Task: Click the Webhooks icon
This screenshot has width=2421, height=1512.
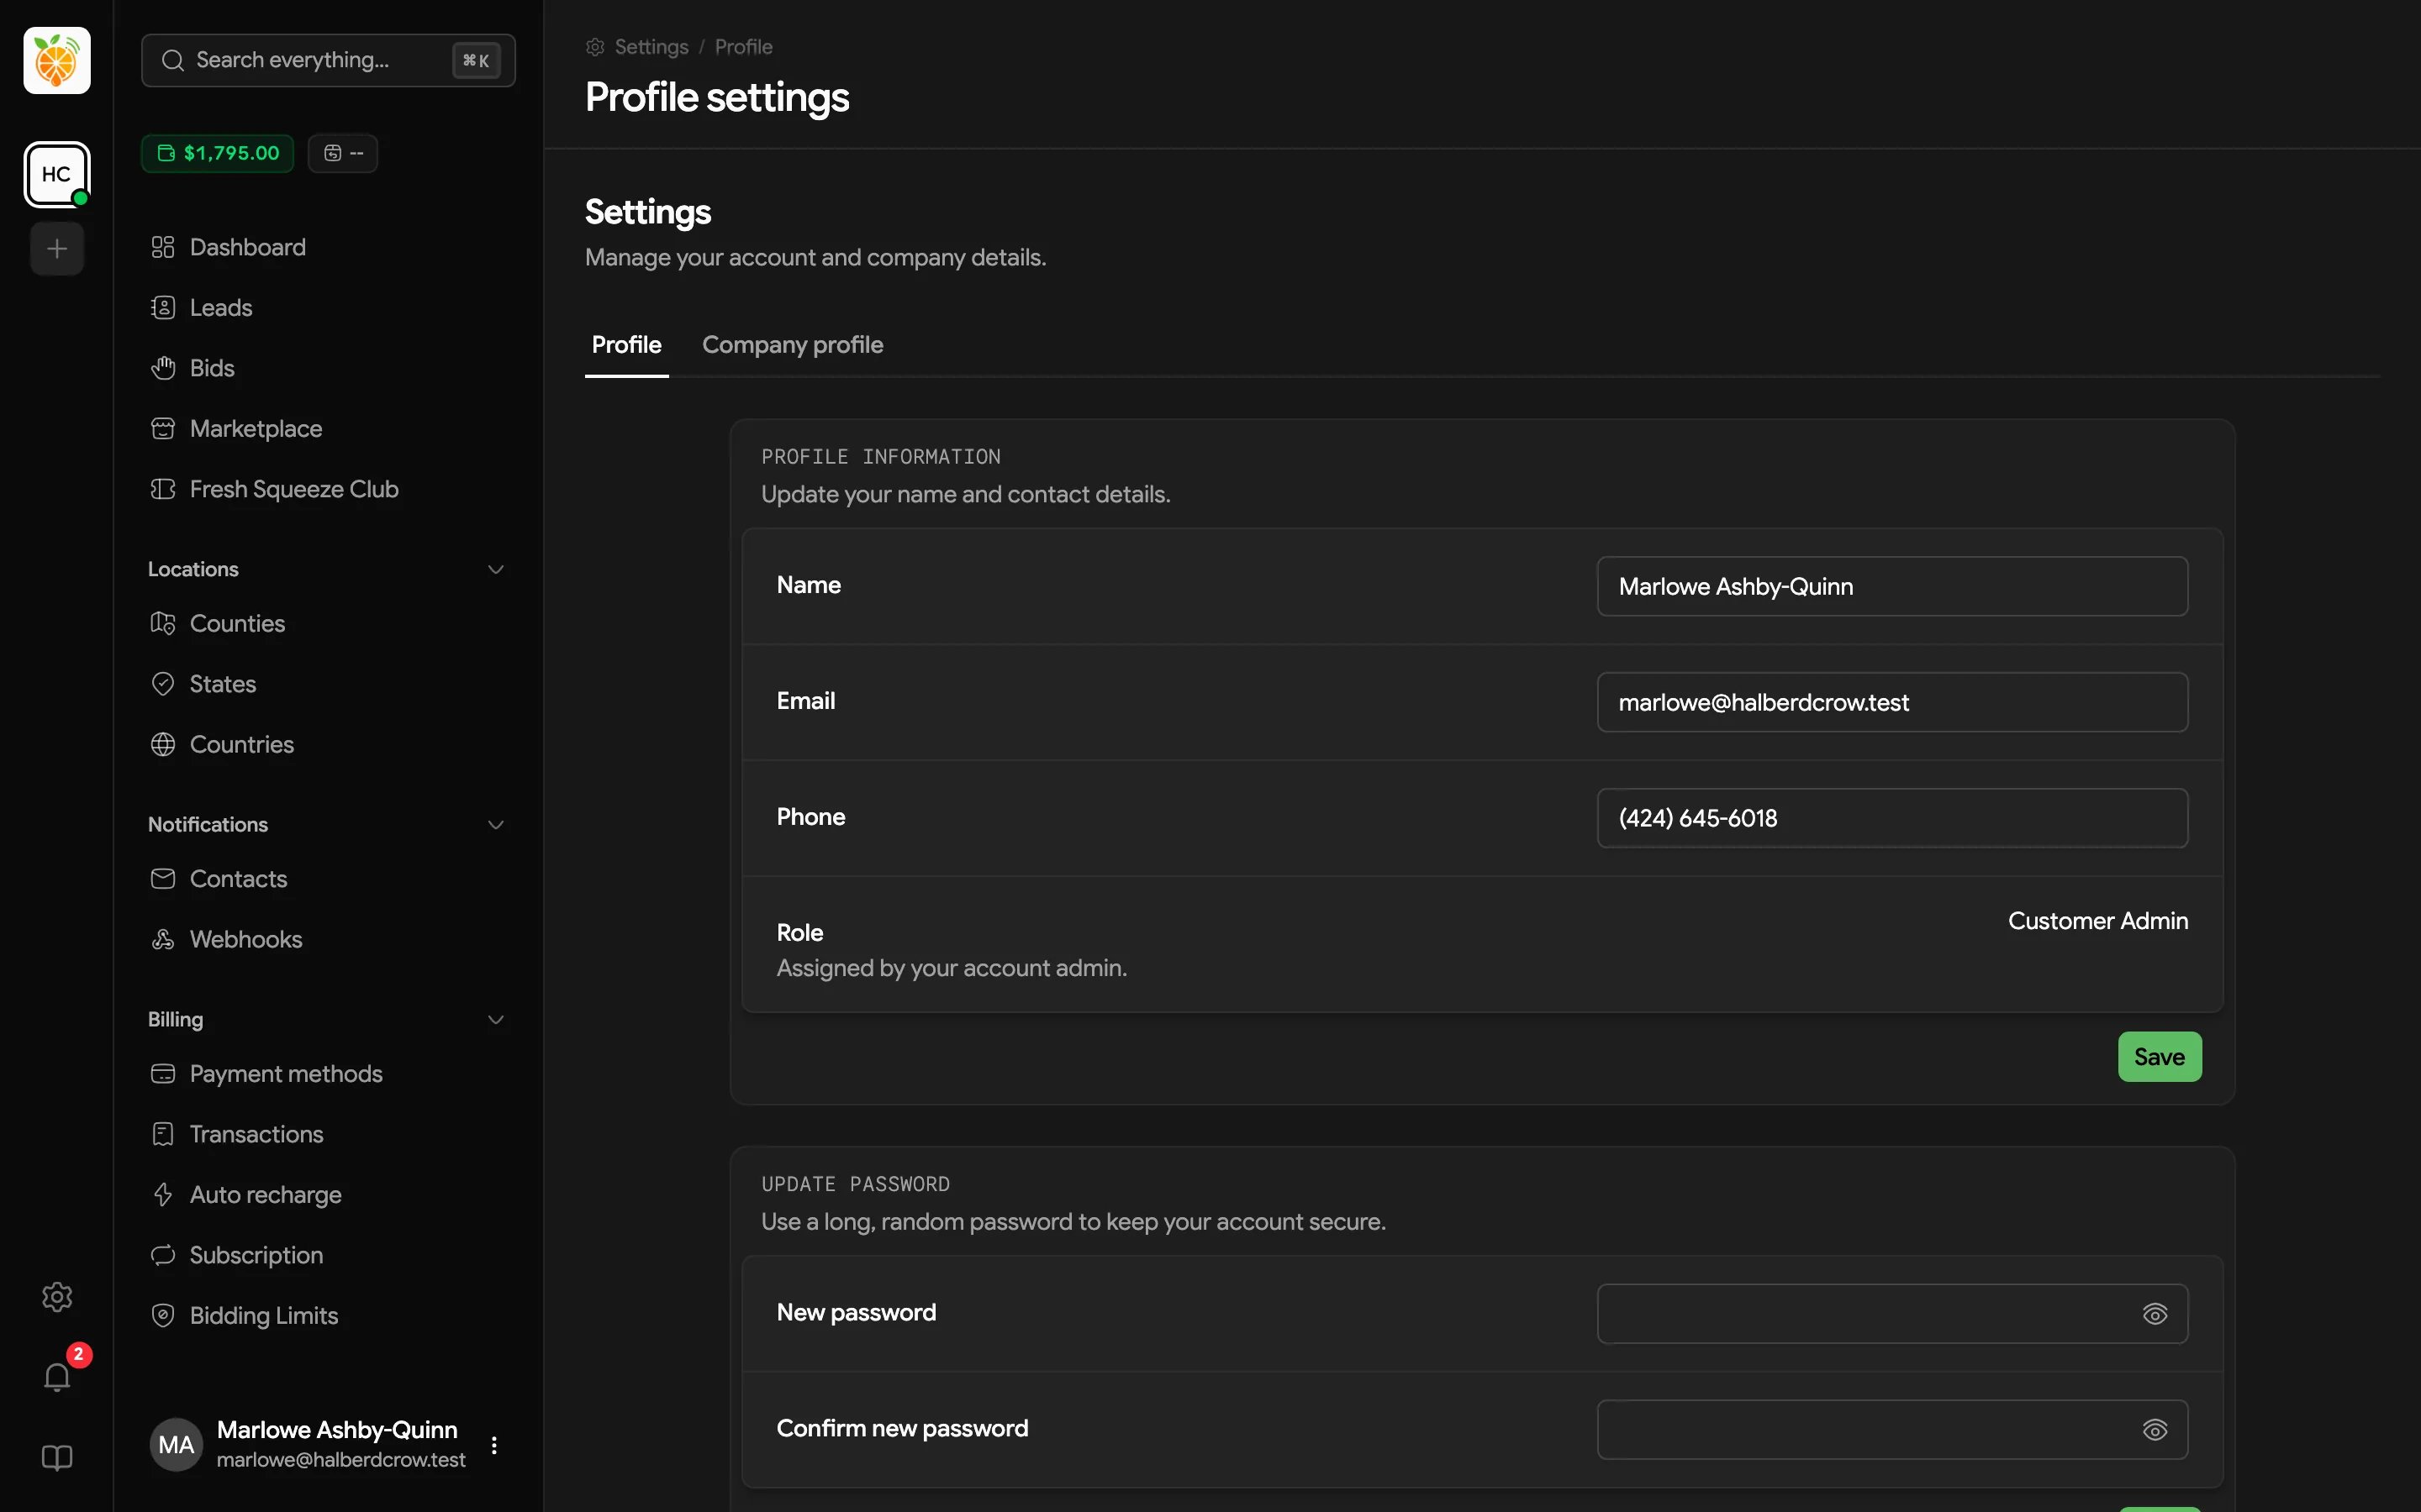Action: (x=163, y=940)
